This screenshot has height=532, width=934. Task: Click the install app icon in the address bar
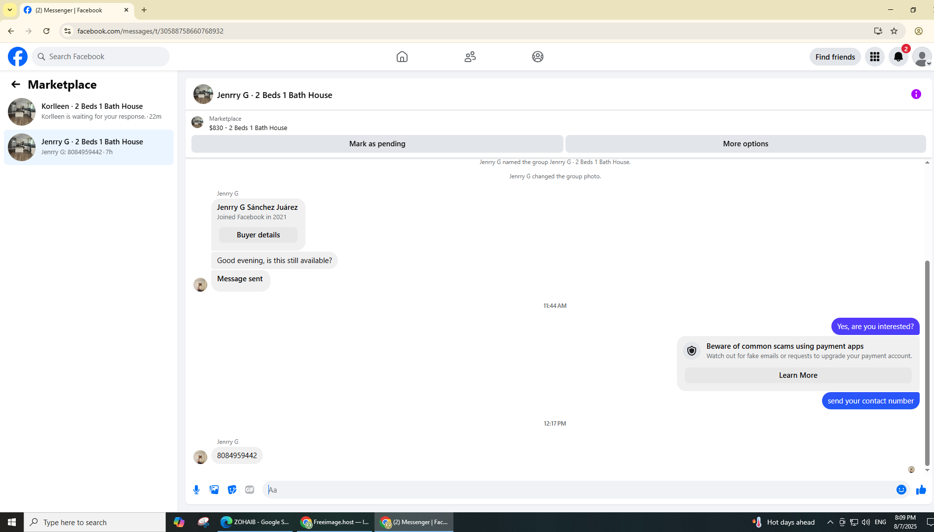tap(878, 31)
